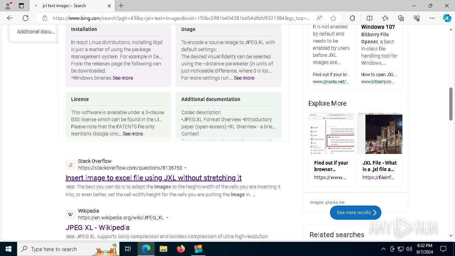Click the address bar URL field
Viewport: 455px width, 256px height.
[181, 18]
